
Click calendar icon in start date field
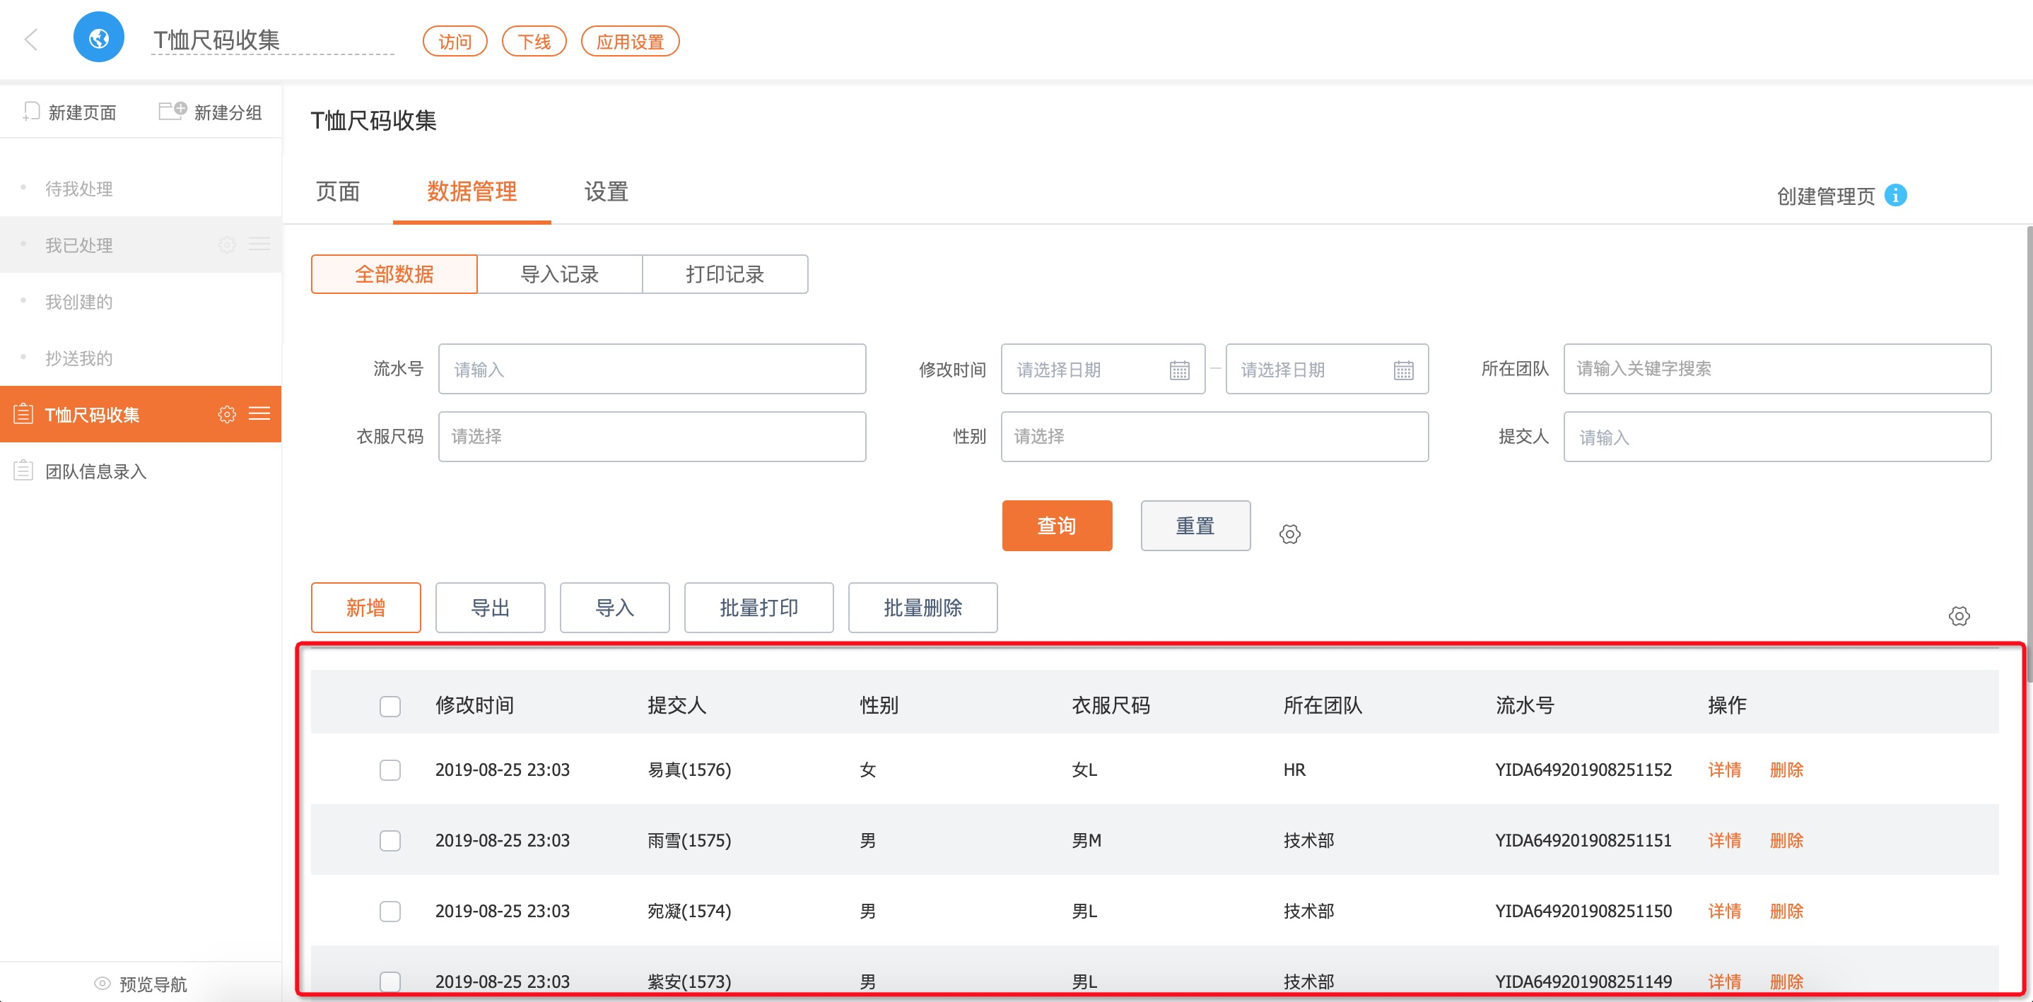(x=1179, y=370)
